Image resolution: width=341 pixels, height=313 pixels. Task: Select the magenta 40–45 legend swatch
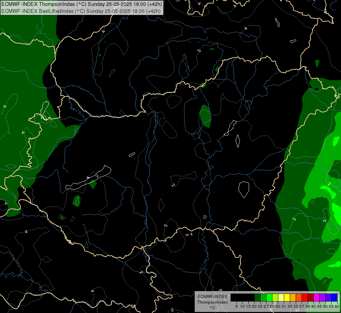317,298
